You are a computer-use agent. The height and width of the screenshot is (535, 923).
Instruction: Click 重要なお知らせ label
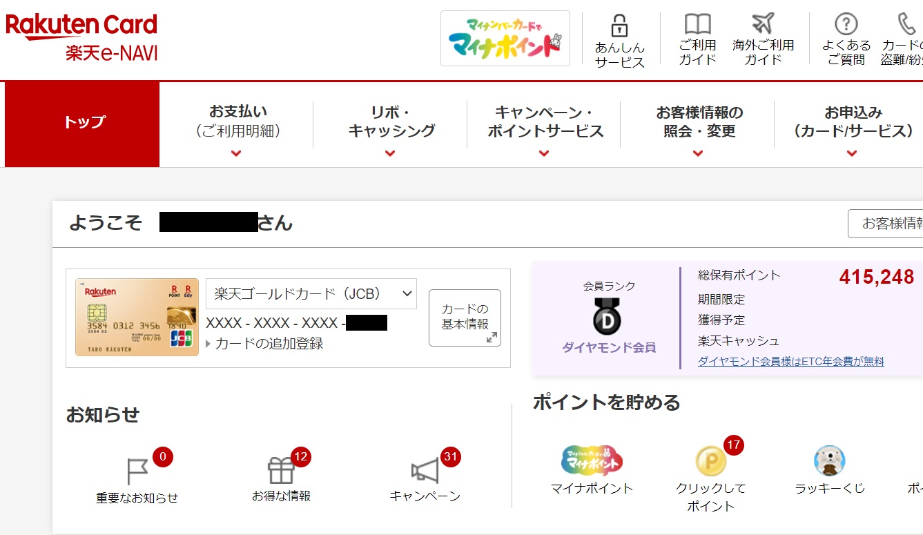137,498
